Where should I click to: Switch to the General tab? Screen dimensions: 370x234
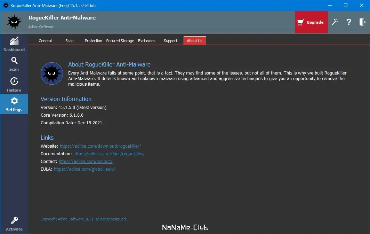coord(45,41)
